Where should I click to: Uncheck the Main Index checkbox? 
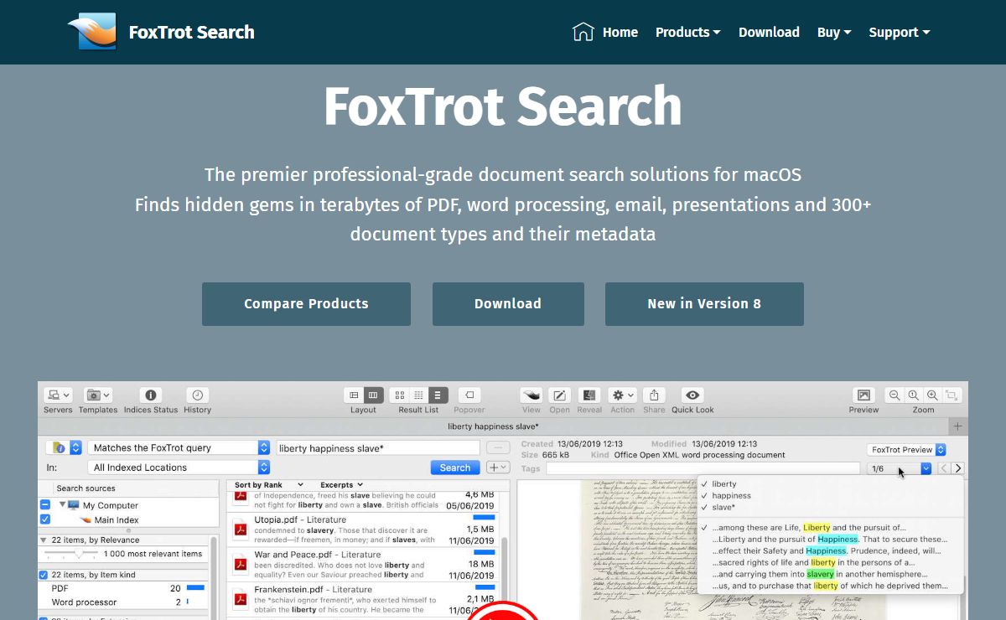[45, 519]
